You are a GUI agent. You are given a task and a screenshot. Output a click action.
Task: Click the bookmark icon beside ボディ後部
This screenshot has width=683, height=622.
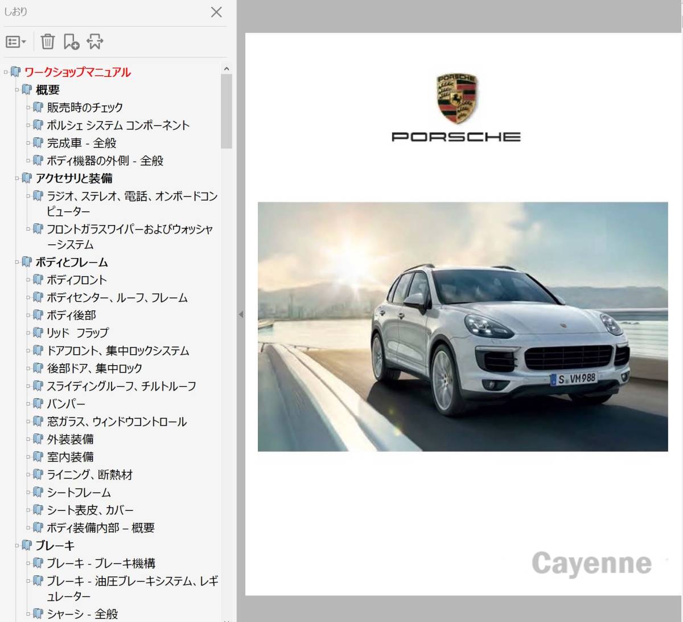(x=38, y=314)
